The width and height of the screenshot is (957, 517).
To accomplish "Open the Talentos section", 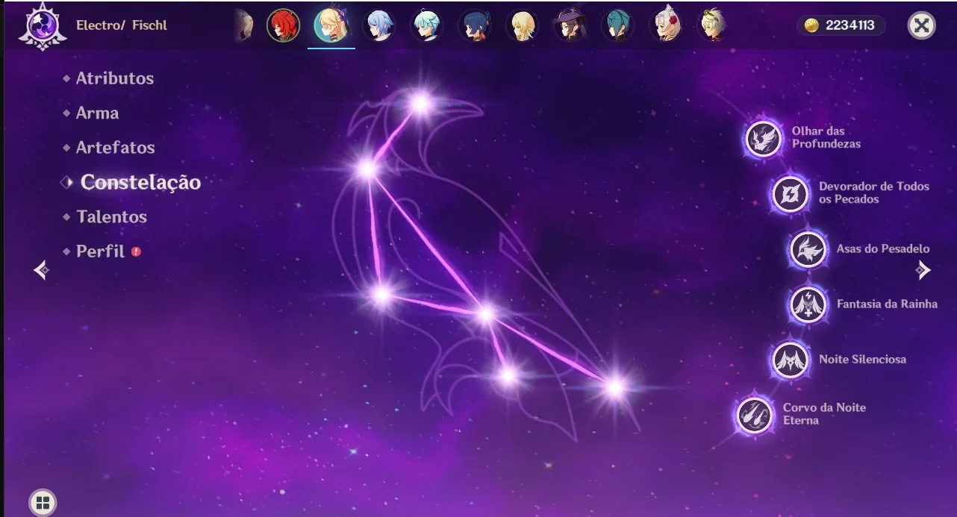I will coord(111,216).
